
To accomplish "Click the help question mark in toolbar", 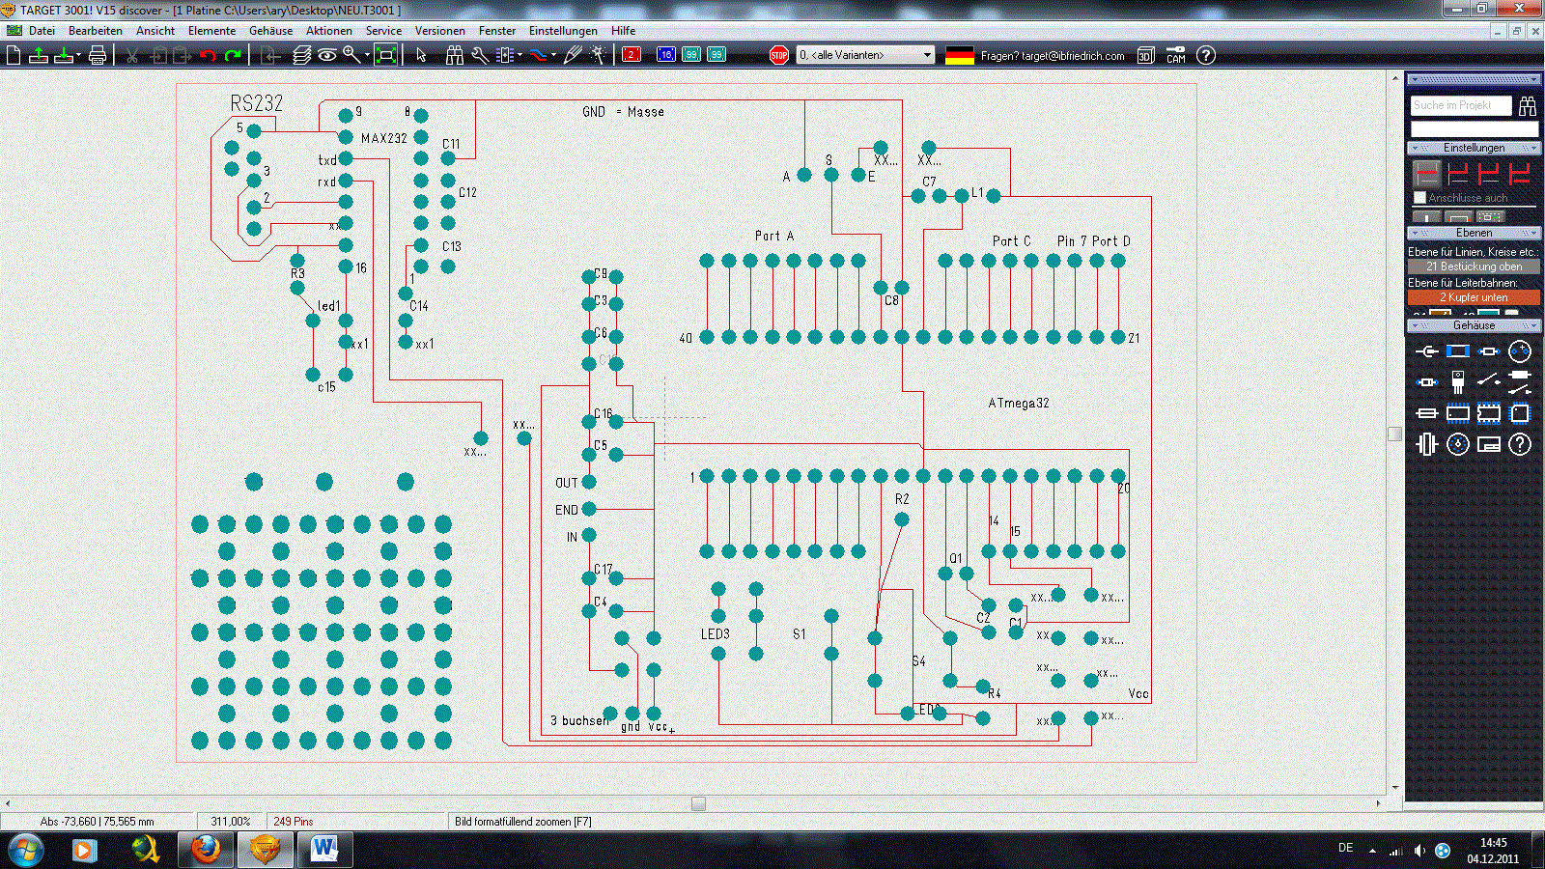I will tap(1206, 55).
